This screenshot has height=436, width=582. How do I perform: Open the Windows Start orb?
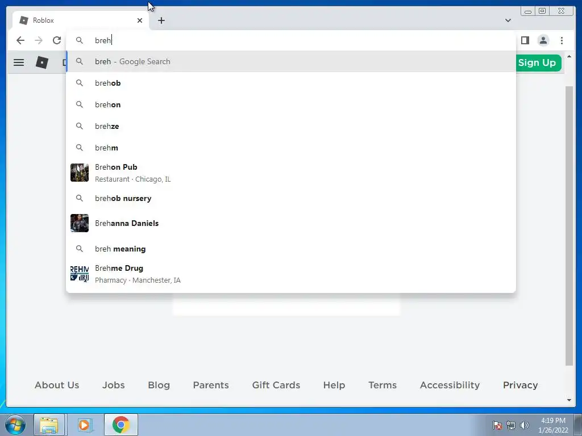[15, 425]
